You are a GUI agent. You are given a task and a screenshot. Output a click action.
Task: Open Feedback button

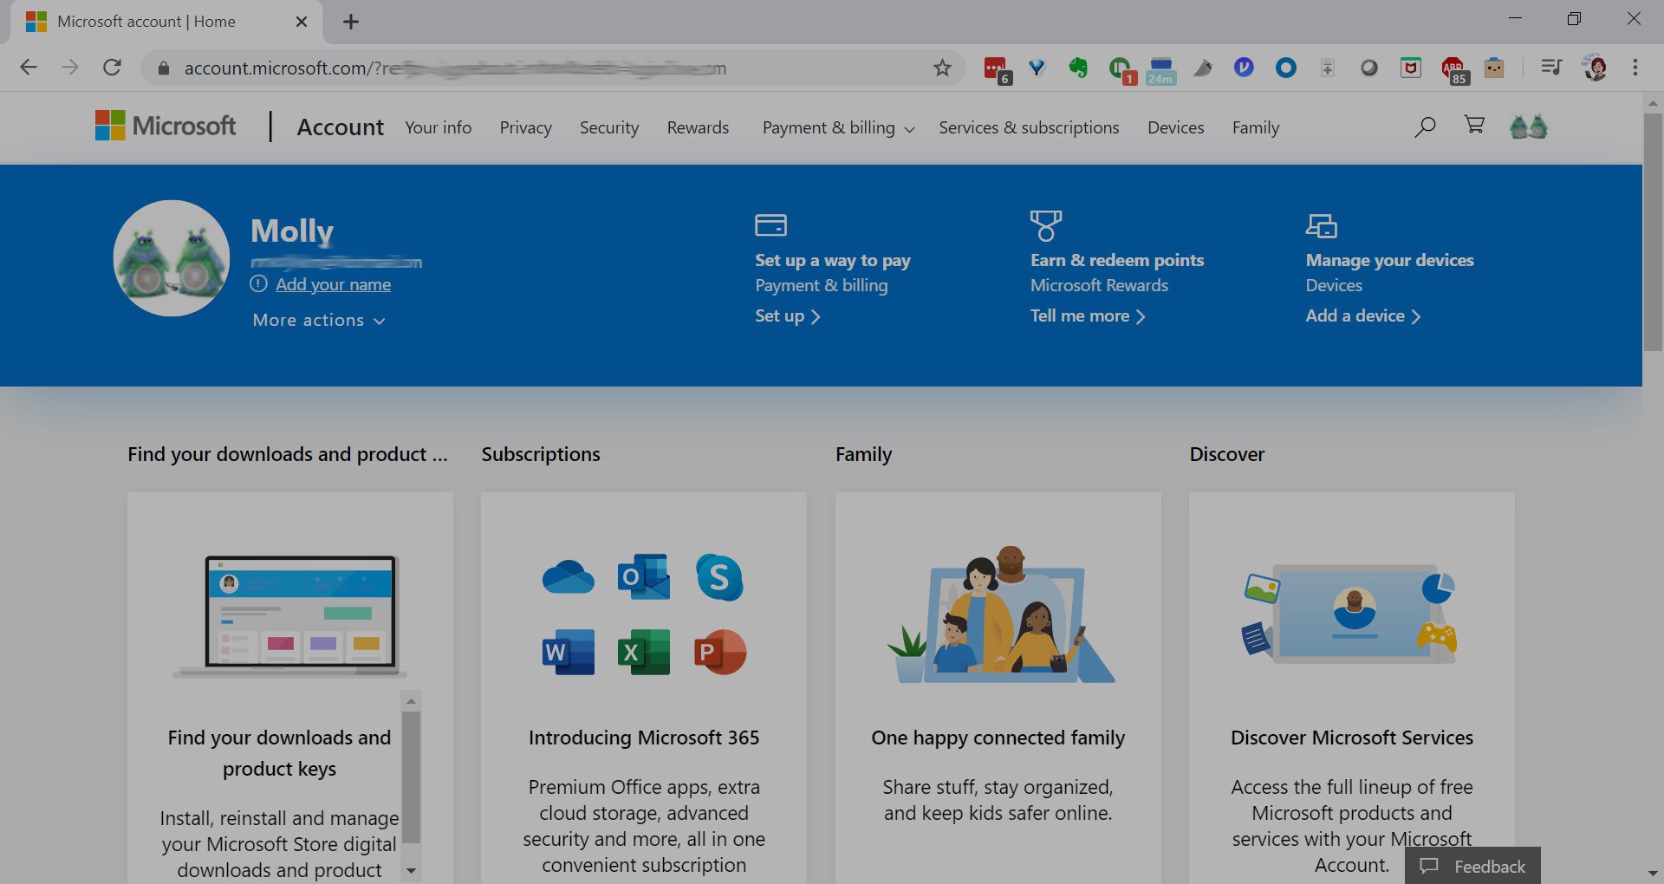click(1472, 866)
